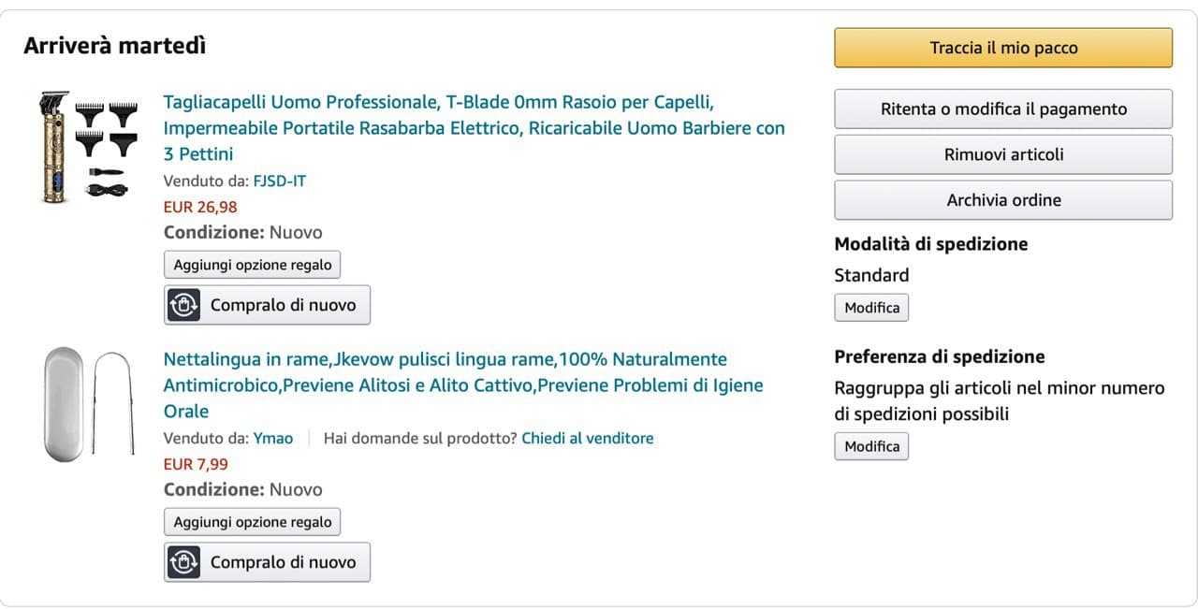
Task: Click Compralo di nuovo for the tongue scraper
Action: click(x=283, y=562)
